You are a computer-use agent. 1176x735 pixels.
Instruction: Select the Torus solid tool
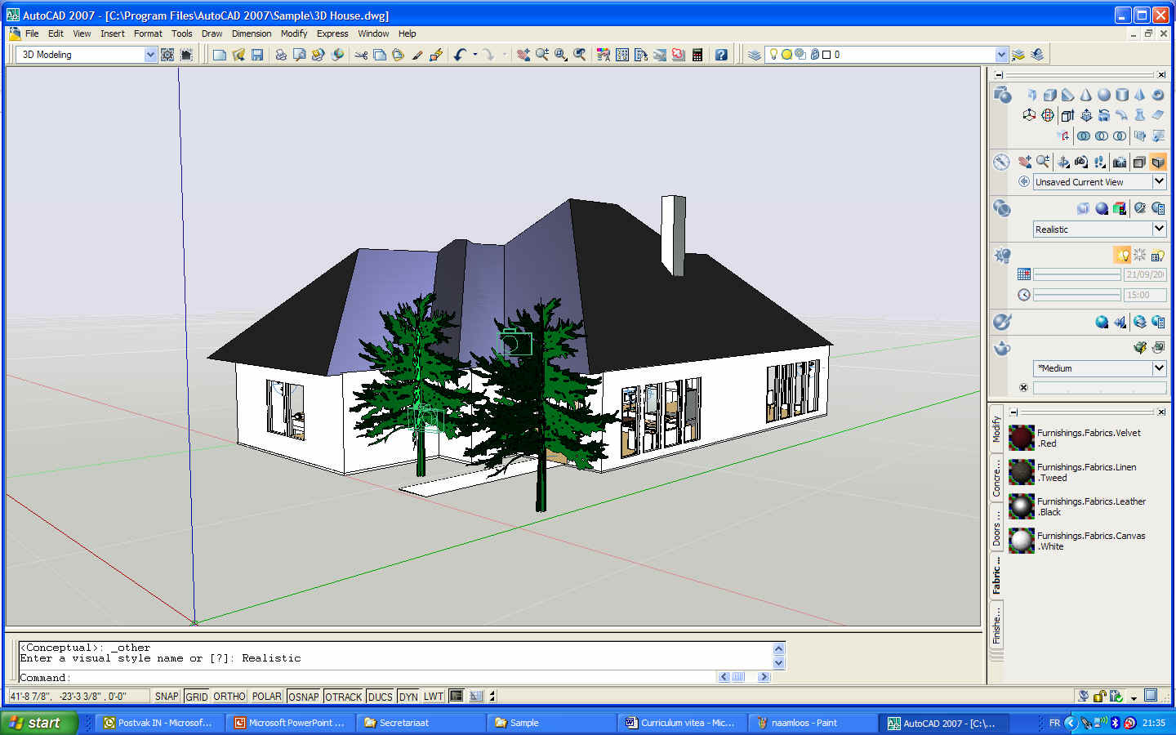click(1158, 95)
